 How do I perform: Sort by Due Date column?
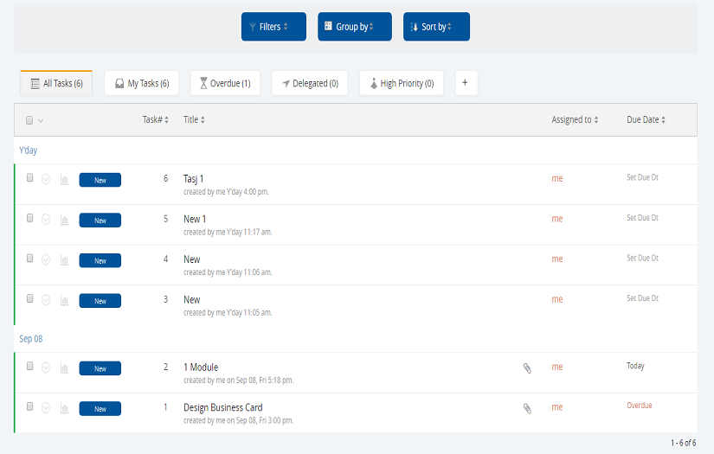[x=646, y=119]
